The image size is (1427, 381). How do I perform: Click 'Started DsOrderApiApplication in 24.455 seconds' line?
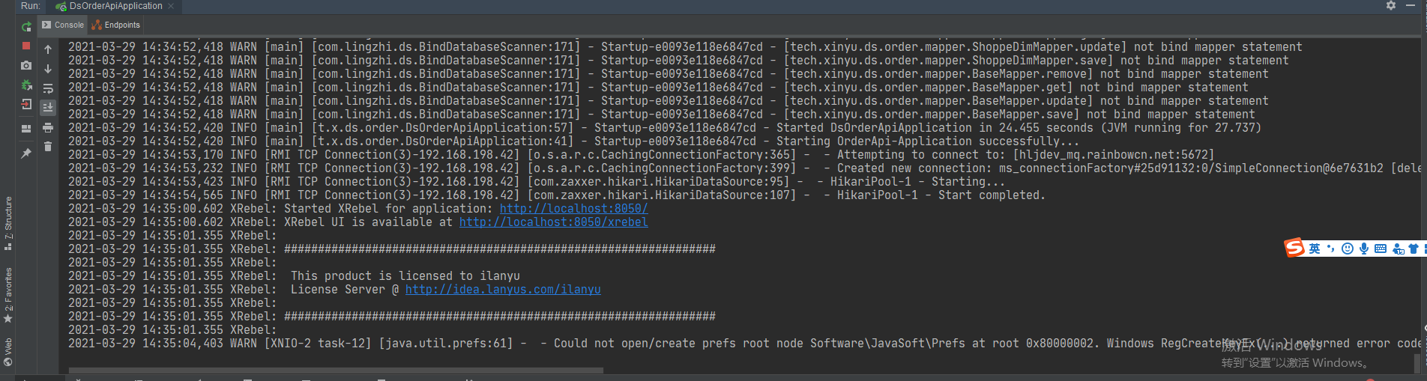coord(665,128)
